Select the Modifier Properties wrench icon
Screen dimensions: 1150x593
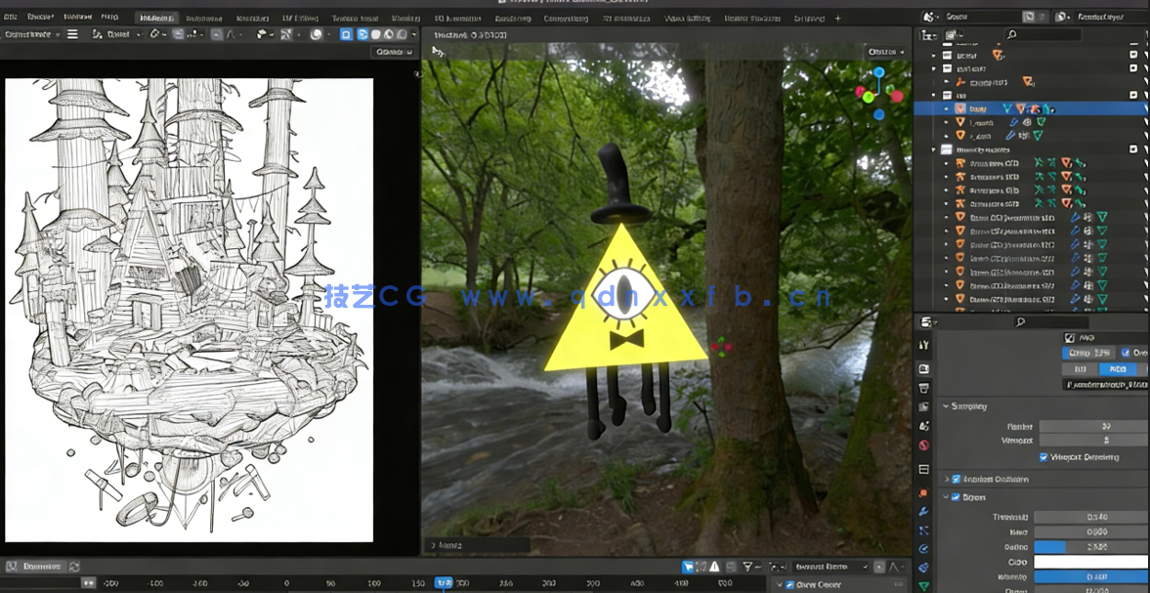923,513
